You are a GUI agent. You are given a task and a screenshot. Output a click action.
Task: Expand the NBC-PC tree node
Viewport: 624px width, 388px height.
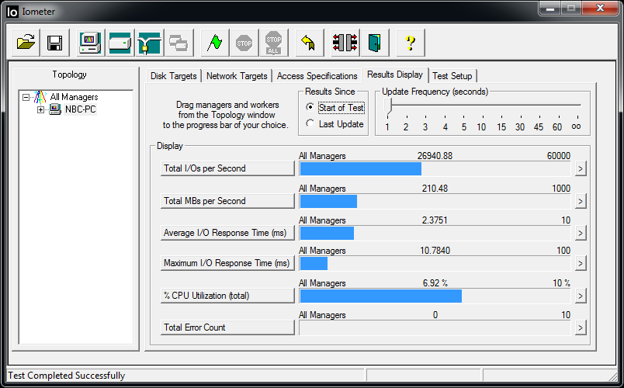click(x=40, y=109)
